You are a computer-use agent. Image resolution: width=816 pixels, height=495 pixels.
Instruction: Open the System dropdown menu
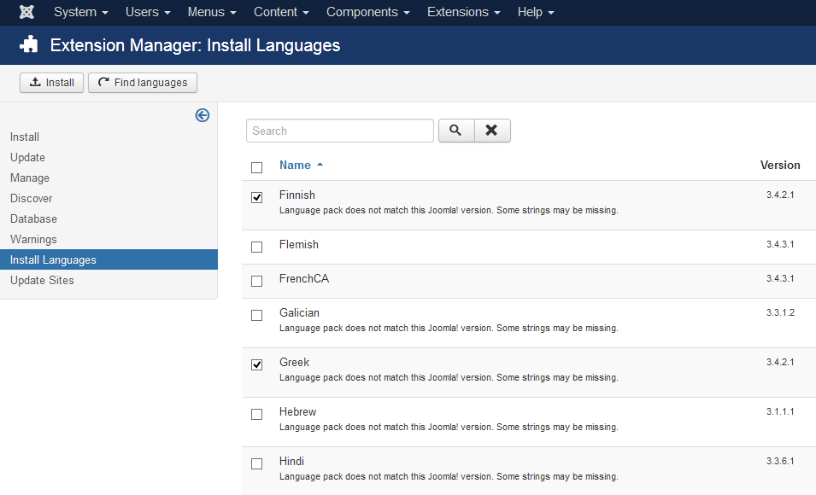80,12
